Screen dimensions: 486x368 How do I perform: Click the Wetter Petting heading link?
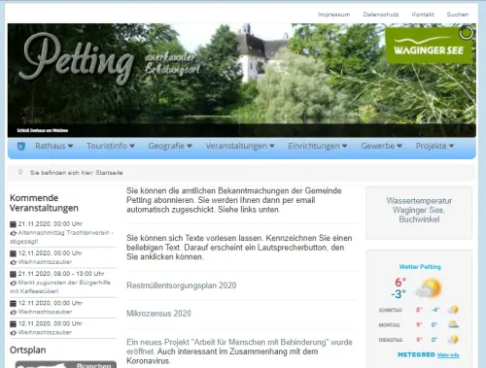420,267
